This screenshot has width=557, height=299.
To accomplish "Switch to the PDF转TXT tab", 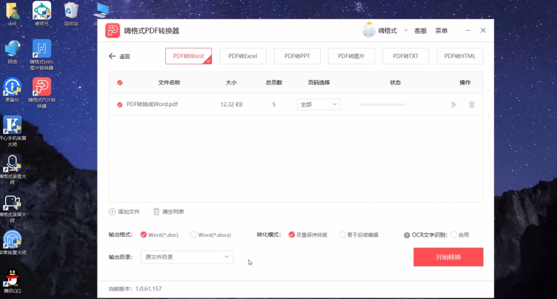I will (x=406, y=56).
